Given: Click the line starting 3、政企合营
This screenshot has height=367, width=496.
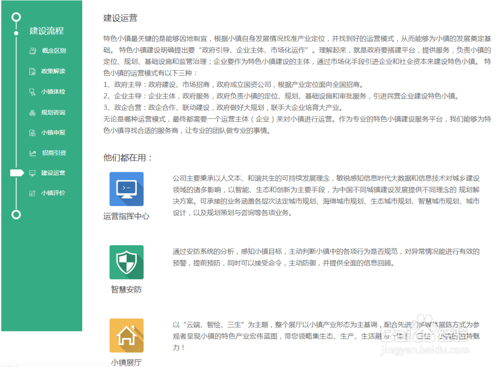Looking at the screenshot, I should click(223, 107).
